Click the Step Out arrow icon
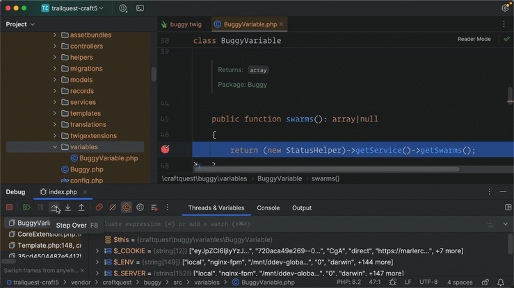The image size is (514, 288). pyautogui.click(x=81, y=207)
